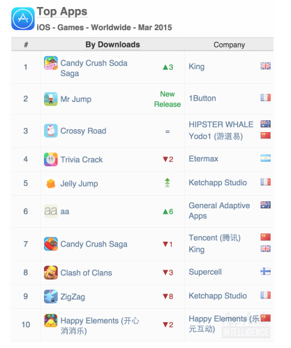The image size is (291, 348).
Task: Click the aa app icon
Action: 51,211
